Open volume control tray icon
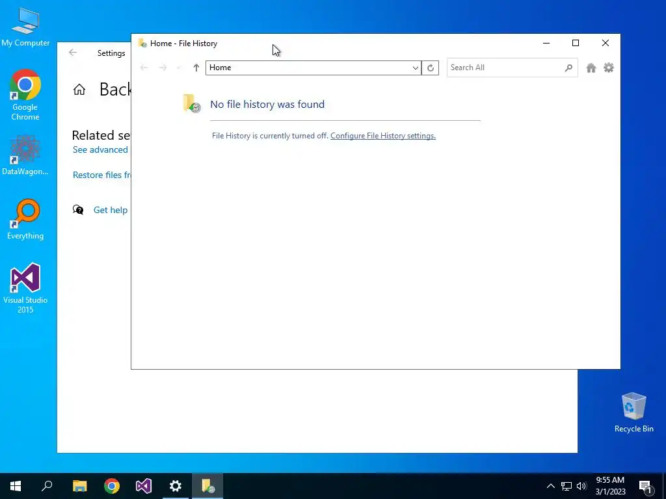 pyautogui.click(x=581, y=486)
